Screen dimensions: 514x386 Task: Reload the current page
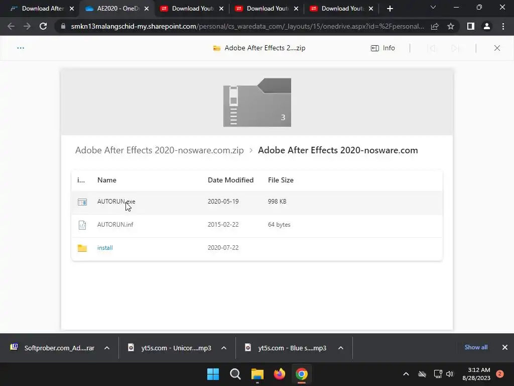(x=43, y=26)
